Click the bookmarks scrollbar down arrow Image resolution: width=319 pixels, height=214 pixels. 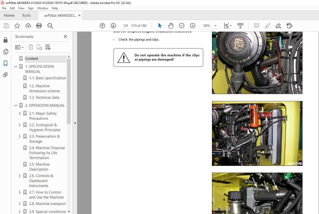click(x=69, y=212)
